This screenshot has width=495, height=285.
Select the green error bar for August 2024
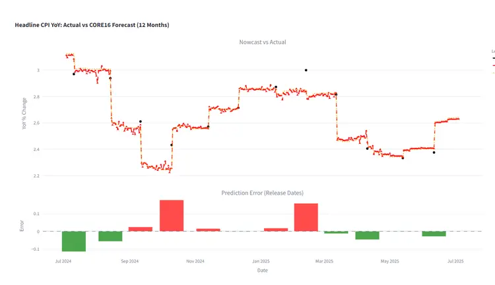point(110,236)
